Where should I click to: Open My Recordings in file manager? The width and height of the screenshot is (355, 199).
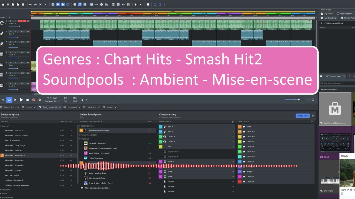328,18
